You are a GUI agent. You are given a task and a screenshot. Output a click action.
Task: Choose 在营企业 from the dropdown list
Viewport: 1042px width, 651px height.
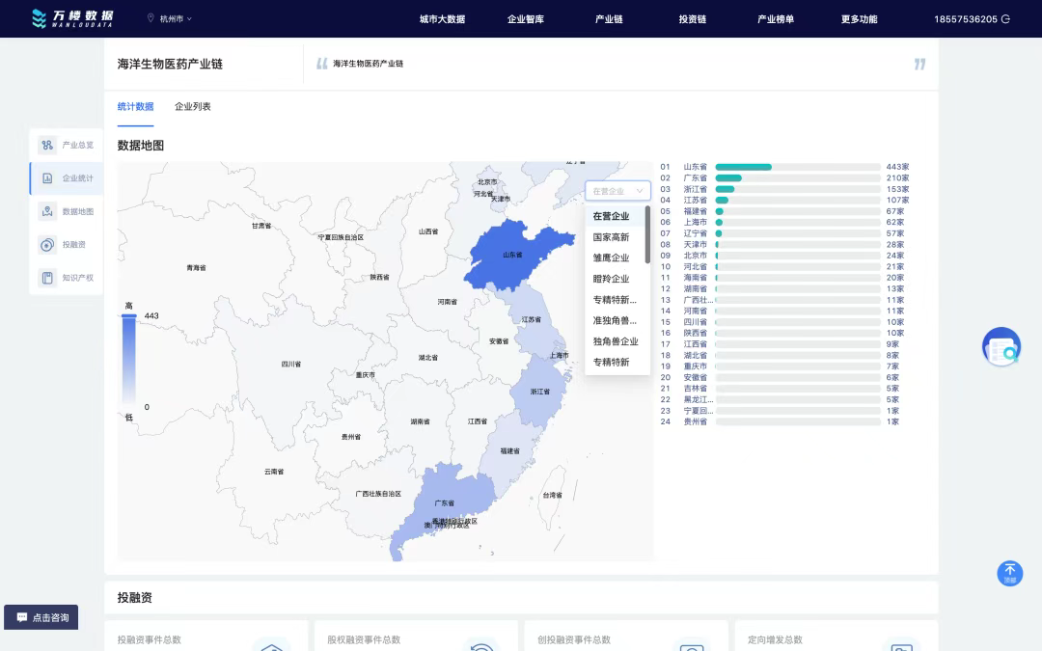tap(615, 216)
